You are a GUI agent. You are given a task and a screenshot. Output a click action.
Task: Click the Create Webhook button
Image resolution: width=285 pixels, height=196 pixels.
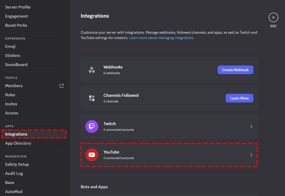coord(235,70)
